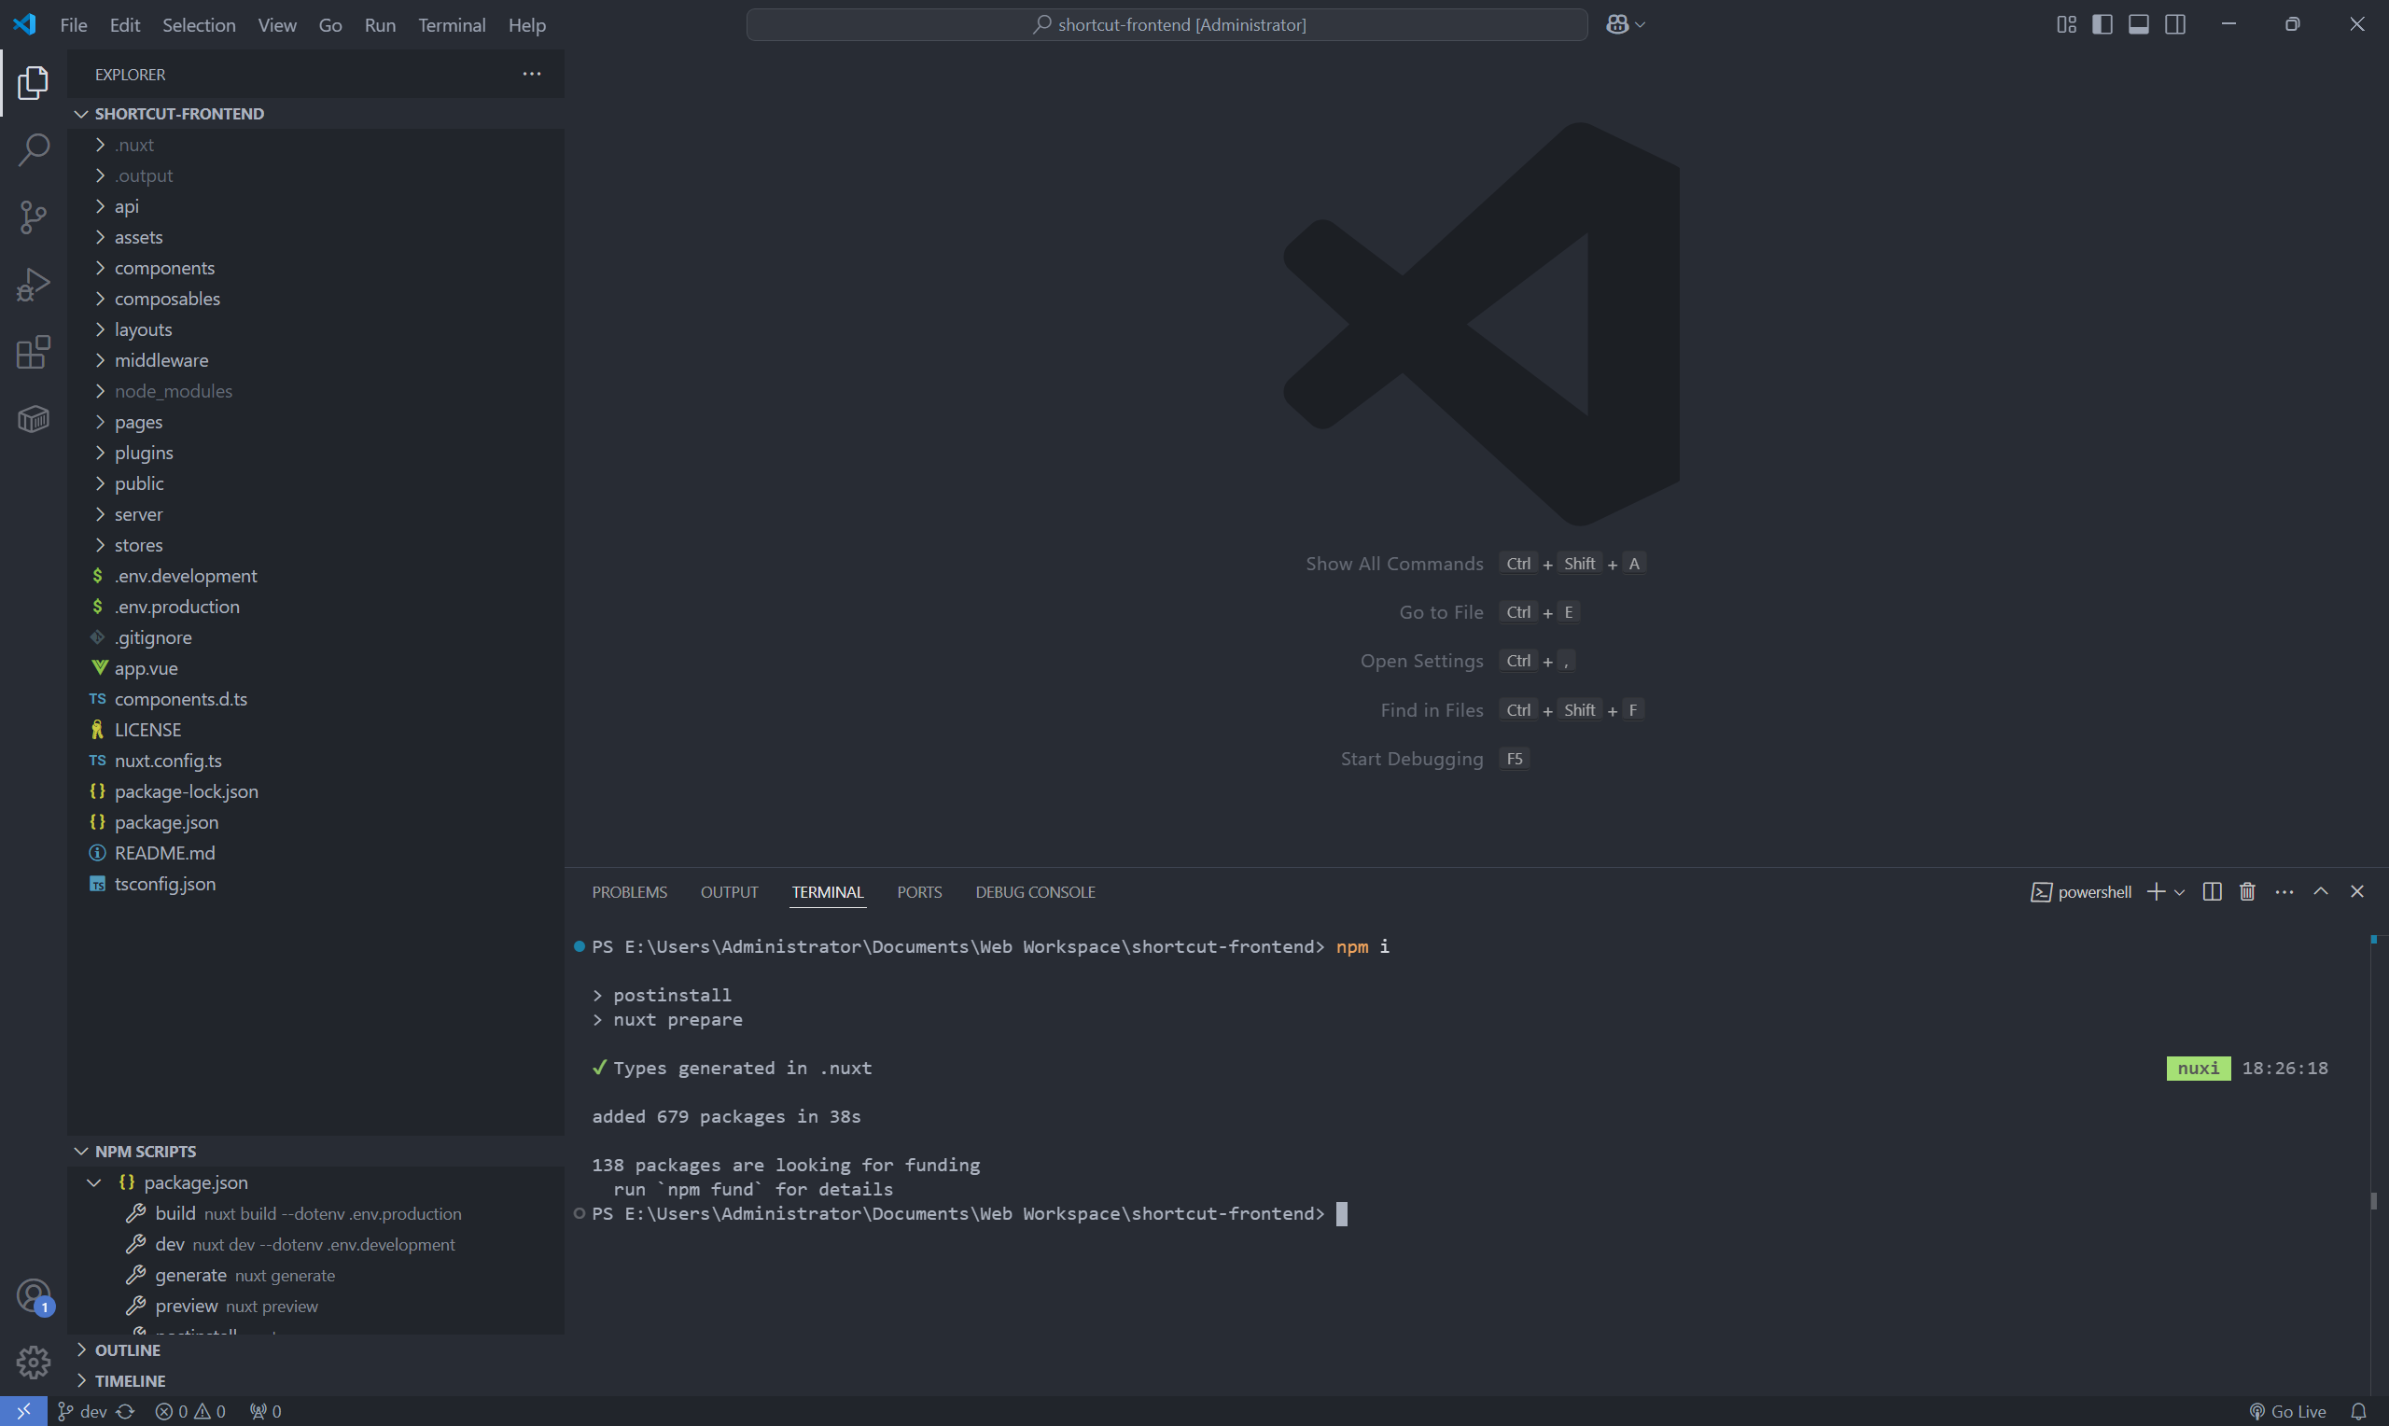
Task: Open errors and warnings status indicator
Action: (190, 1411)
